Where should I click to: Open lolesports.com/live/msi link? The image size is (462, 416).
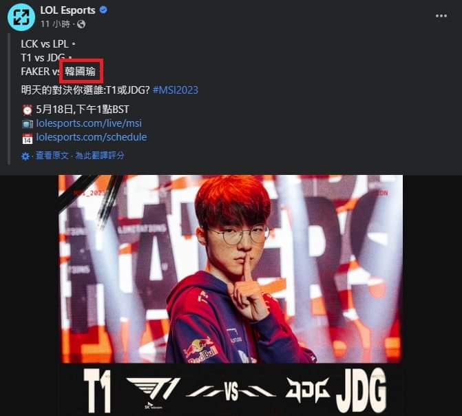89,123
